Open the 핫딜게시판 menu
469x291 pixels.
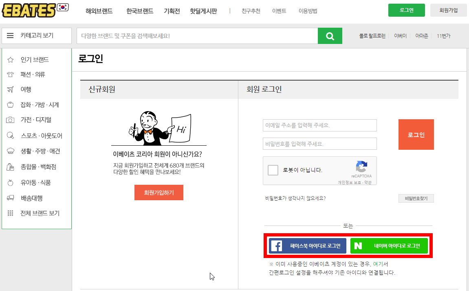pyautogui.click(x=203, y=11)
